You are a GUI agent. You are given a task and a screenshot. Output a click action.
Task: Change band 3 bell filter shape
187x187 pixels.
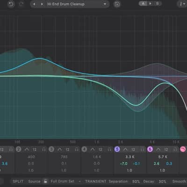(60, 150)
